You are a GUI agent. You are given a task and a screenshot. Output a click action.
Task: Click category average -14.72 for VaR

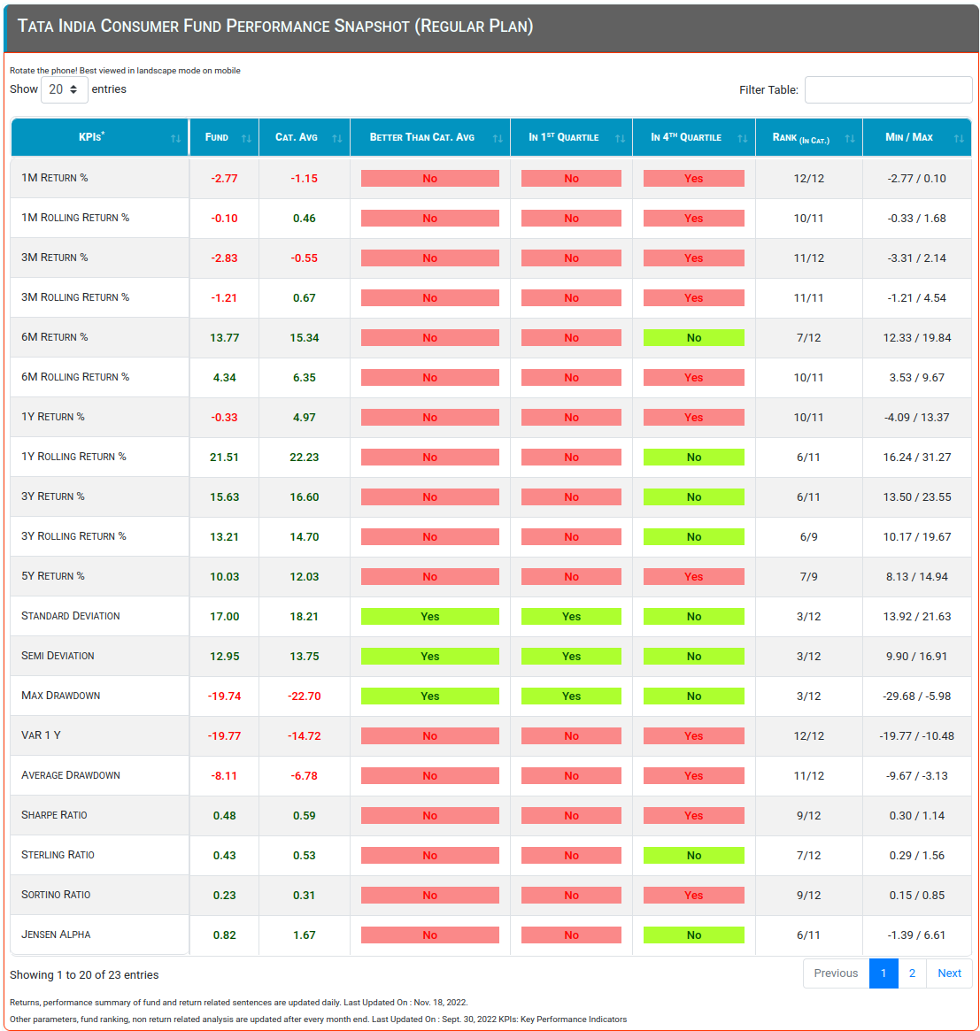305,736
